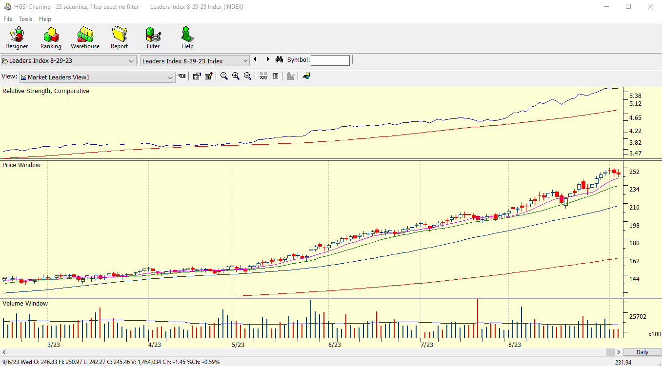Click the grayed-out chart arrow icon
Image resolution: width=662 pixels, height=366 pixels.
(x=291, y=76)
